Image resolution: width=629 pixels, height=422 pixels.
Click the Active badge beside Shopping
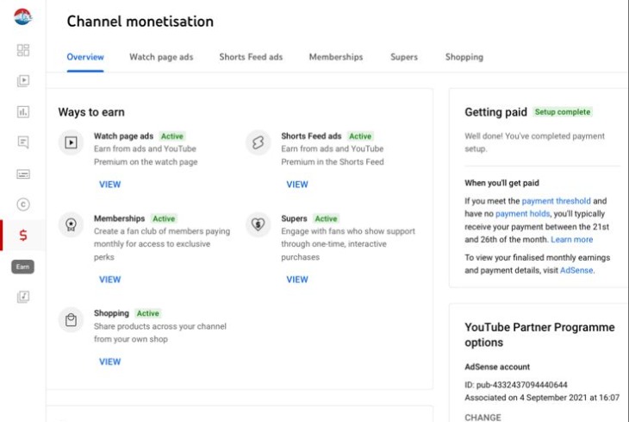coord(147,313)
